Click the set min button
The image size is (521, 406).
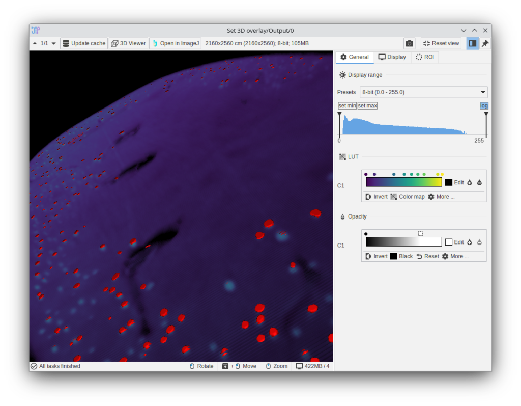[347, 106]
